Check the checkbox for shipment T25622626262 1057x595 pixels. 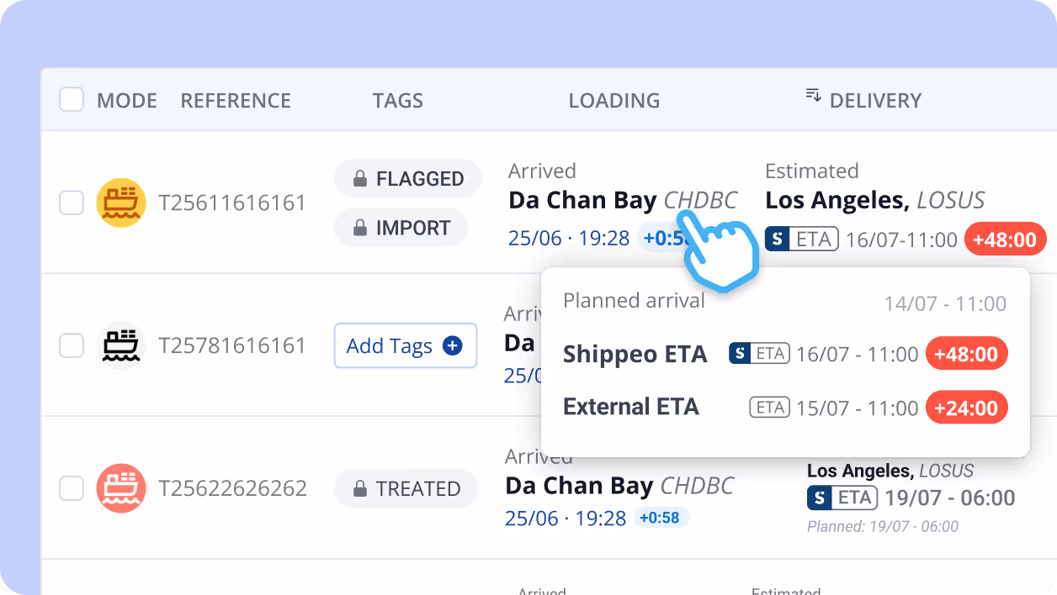point(72,487)
